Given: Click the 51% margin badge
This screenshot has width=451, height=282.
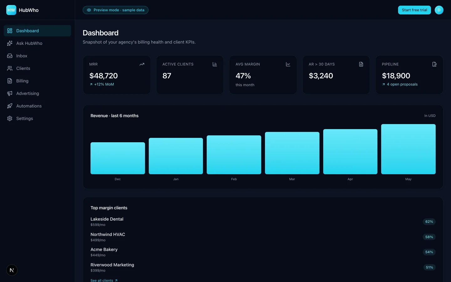Looking at the screenshot, I should click(x=429, y=267).
